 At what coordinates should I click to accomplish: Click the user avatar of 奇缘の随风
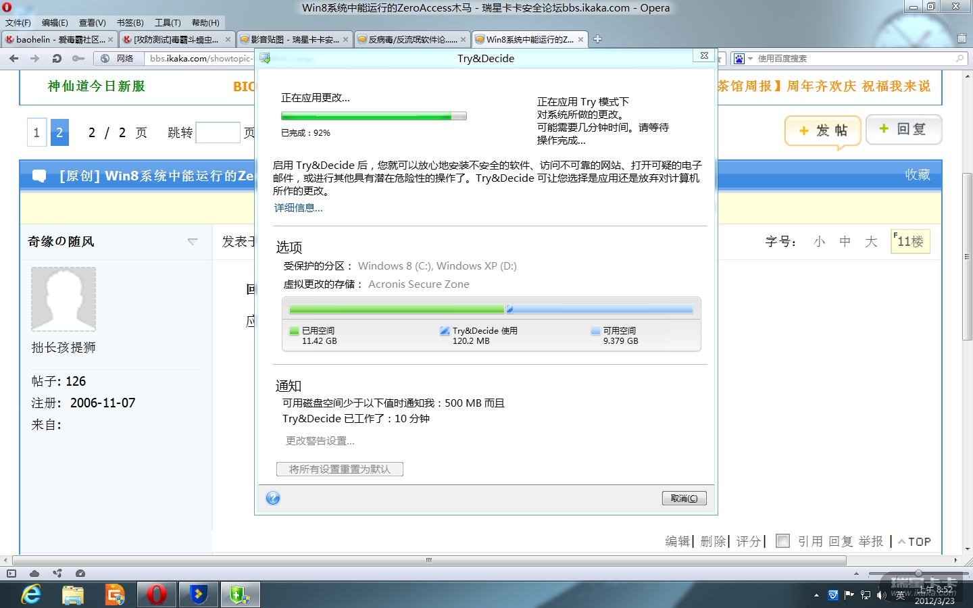pos(64,299)
